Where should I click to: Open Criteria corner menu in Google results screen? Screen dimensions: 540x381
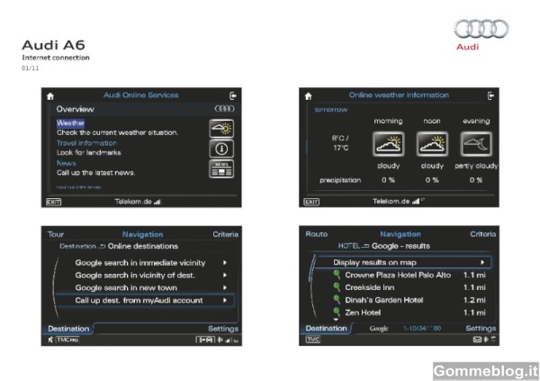[483, 234]
